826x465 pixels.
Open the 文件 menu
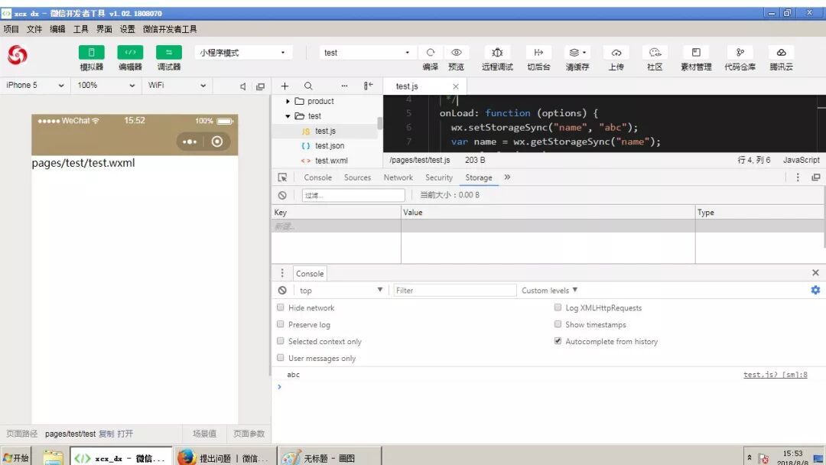(x=34, y=29)
